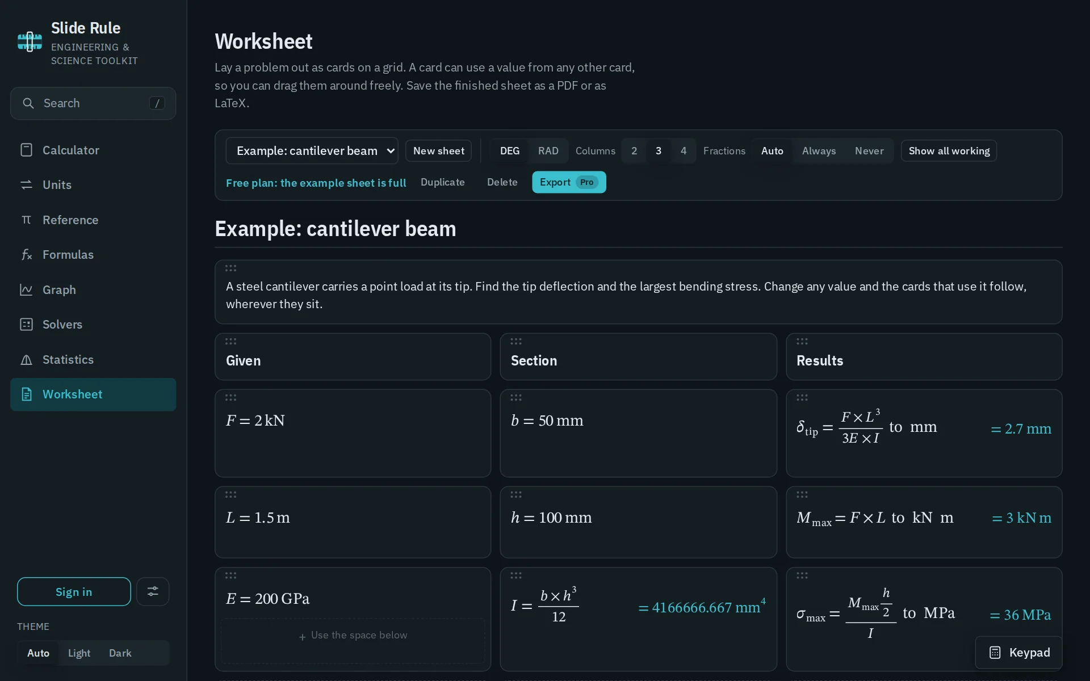Open the Keypad button
Image resolution: width=1090 pixels, height=681 pixels.
coord(1019,653)
